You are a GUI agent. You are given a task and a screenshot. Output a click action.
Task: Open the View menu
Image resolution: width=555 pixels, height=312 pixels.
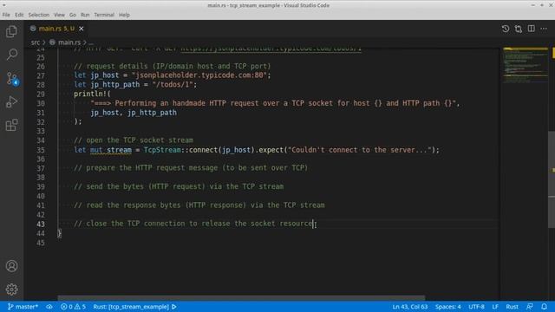click(59, 15)
